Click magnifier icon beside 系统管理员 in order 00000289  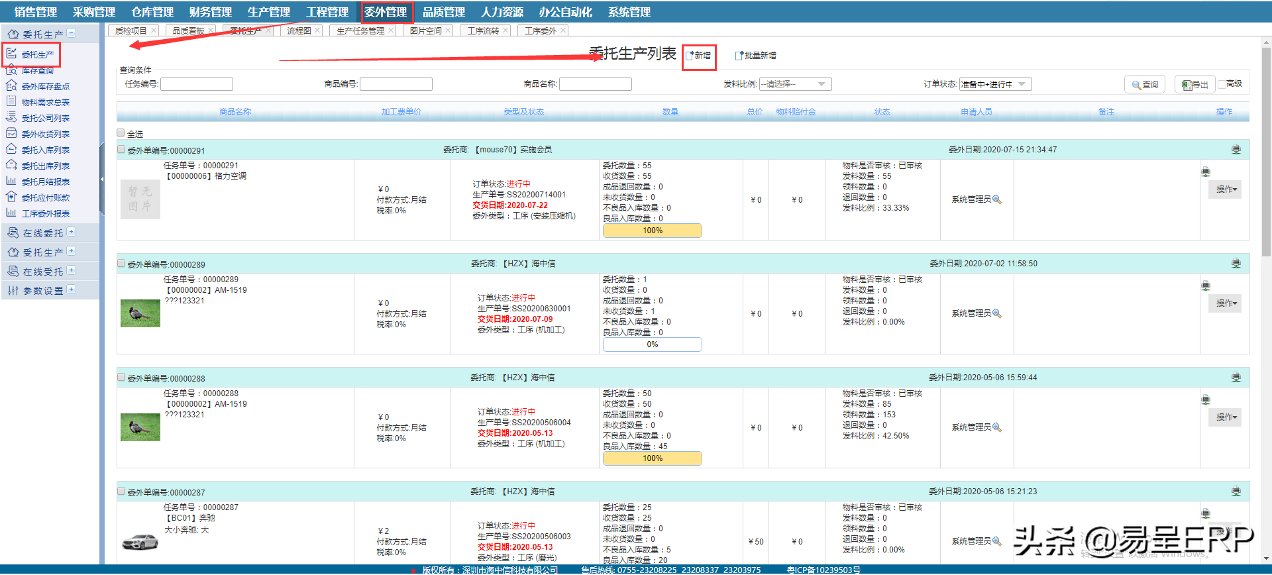coord(997,313)
